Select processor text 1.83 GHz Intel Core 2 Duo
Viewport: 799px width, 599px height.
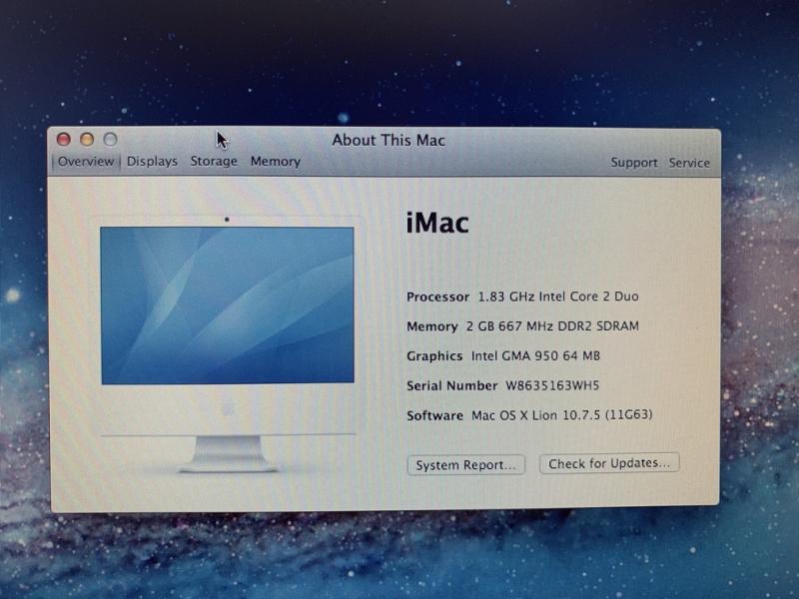(558, 297)
